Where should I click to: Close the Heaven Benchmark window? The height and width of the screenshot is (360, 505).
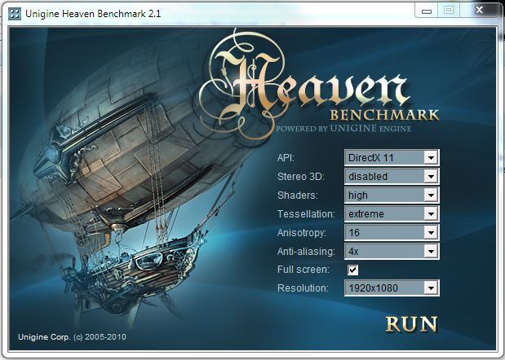coord(479,11)
